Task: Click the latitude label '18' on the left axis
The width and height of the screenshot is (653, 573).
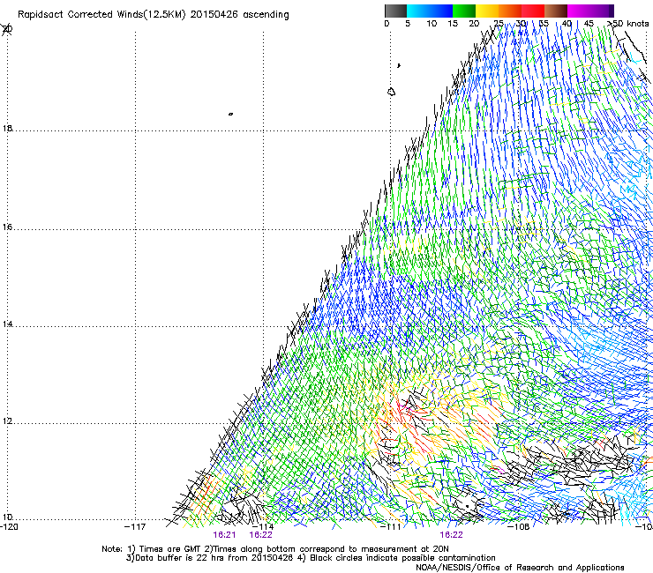Action: tap(7, 128)
